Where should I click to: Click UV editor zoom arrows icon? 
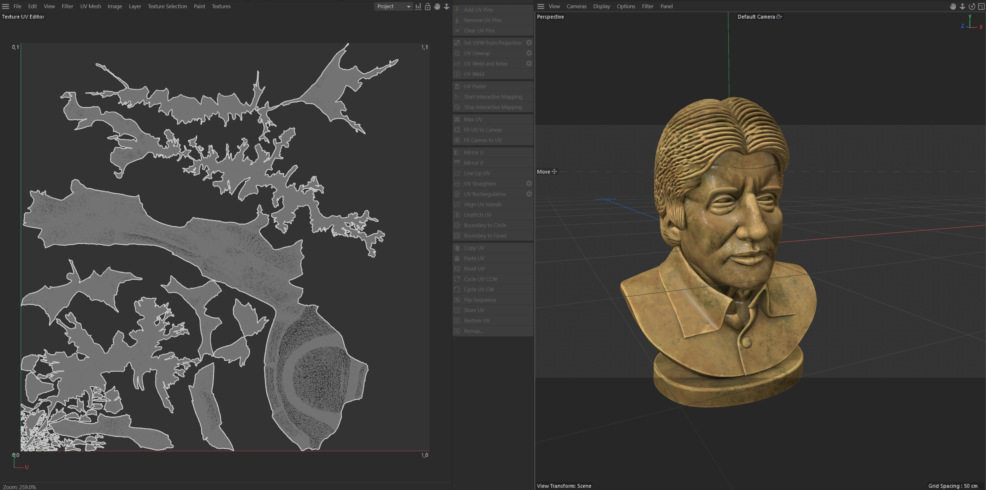(x=446, y=7)
